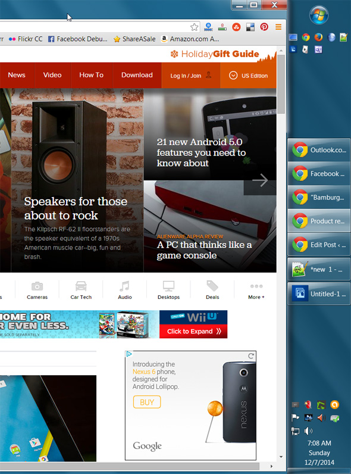Open the network tray icon
Viewport: 351px width, 474px height.
[x=295, y=431]
